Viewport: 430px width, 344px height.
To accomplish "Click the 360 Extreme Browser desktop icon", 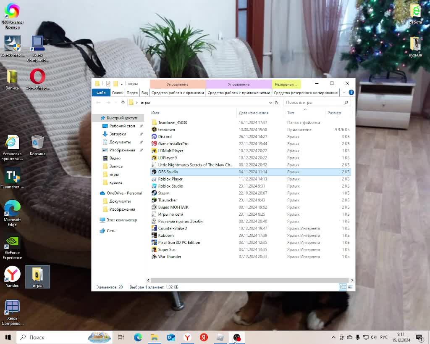I will (12, 16).
